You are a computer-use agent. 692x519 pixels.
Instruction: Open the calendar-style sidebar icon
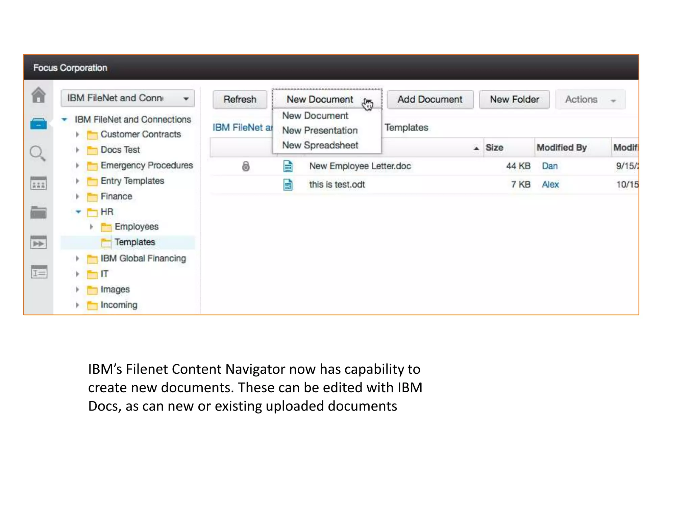pos(39,183)
